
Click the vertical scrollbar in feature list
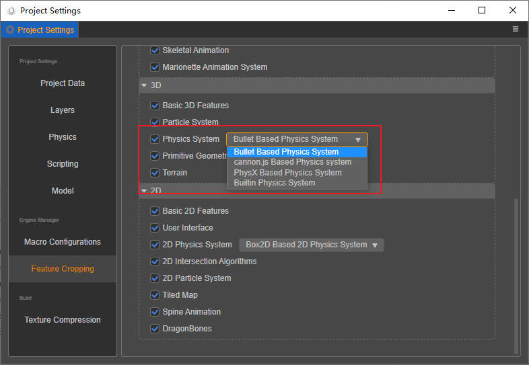(516, 276)
